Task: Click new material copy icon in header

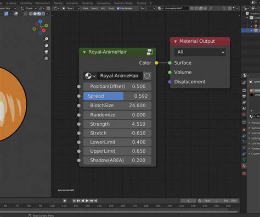Action: pos(201,8)
